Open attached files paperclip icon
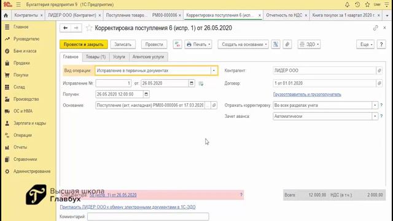Viewport: 393px width, 221px height. pyautogui.click(x=287, y=44)
